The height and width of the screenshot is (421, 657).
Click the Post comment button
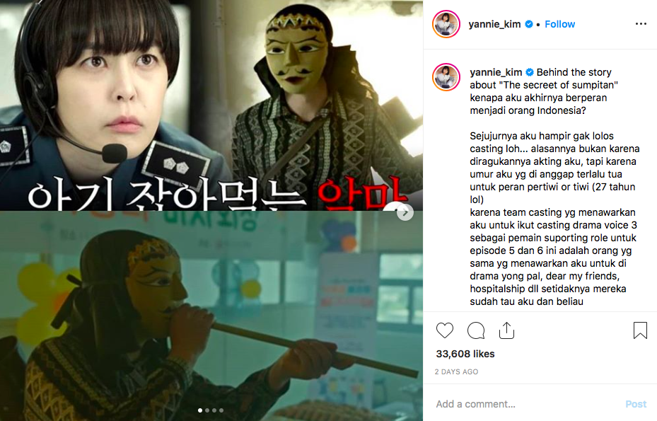pos(636,404)
